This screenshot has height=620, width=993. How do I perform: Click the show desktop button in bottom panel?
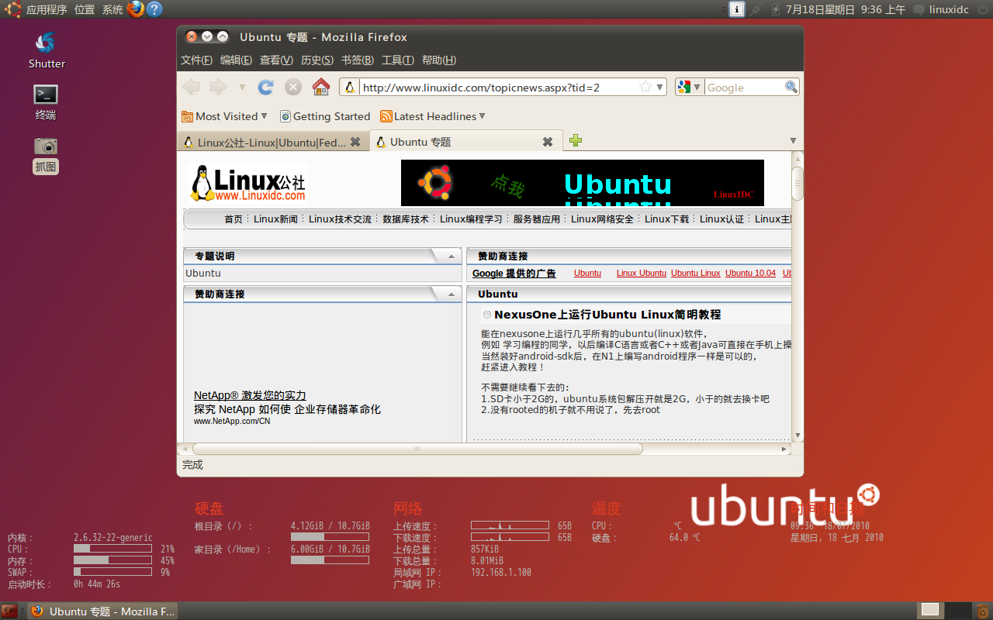9,611
